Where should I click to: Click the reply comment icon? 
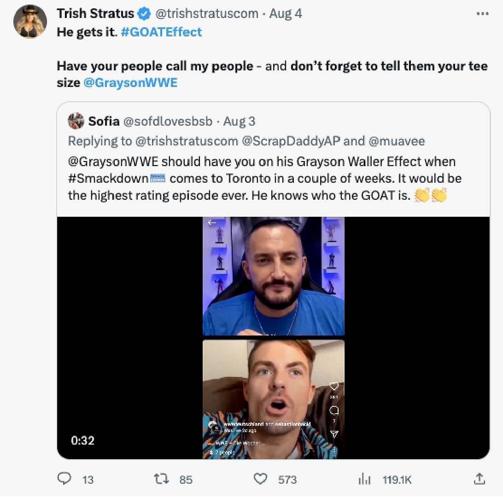pyautogui.click(x=65, y=479)
